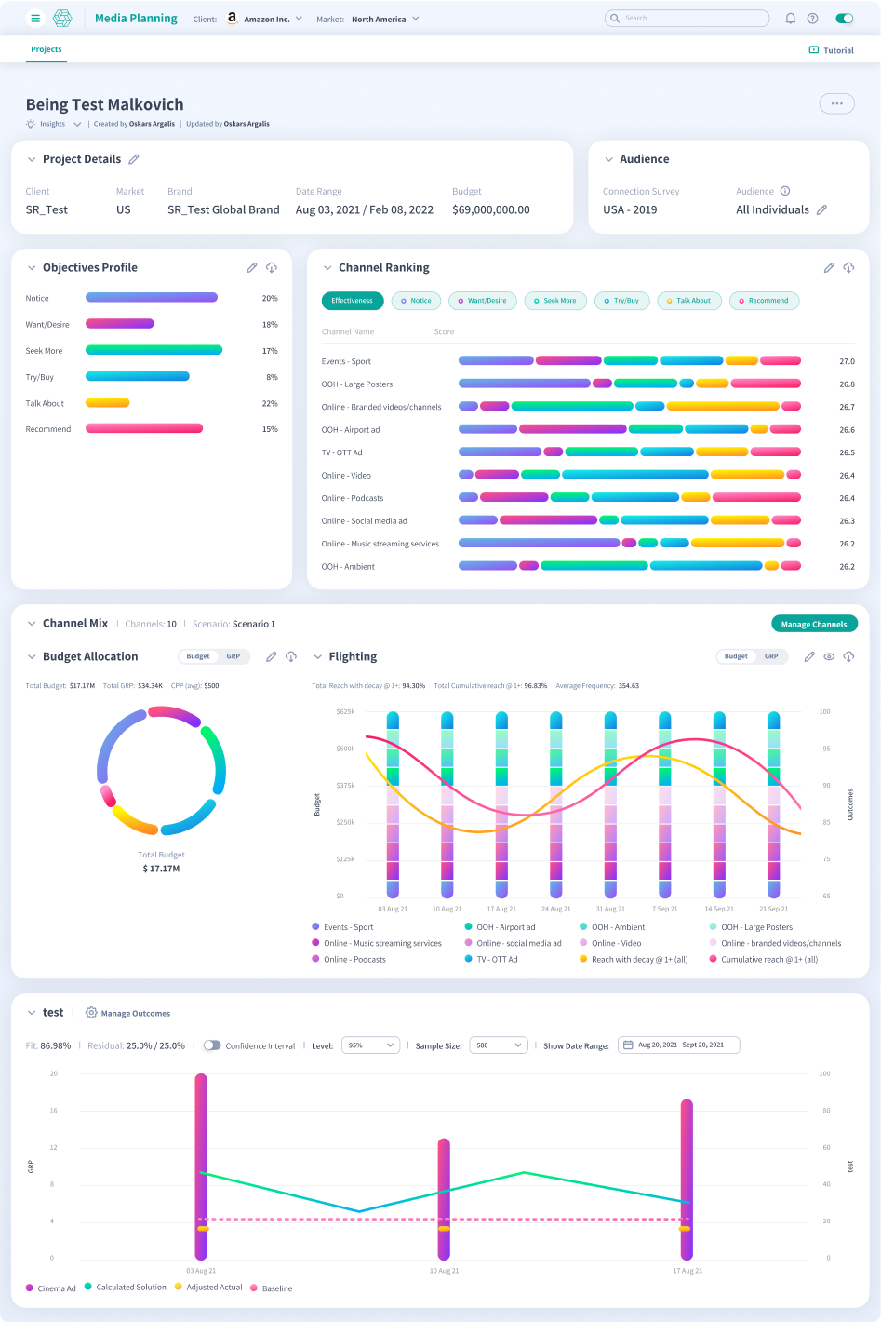Edit the Channel Ranking panel
The image size is (881, 1322).
(829, 268)
